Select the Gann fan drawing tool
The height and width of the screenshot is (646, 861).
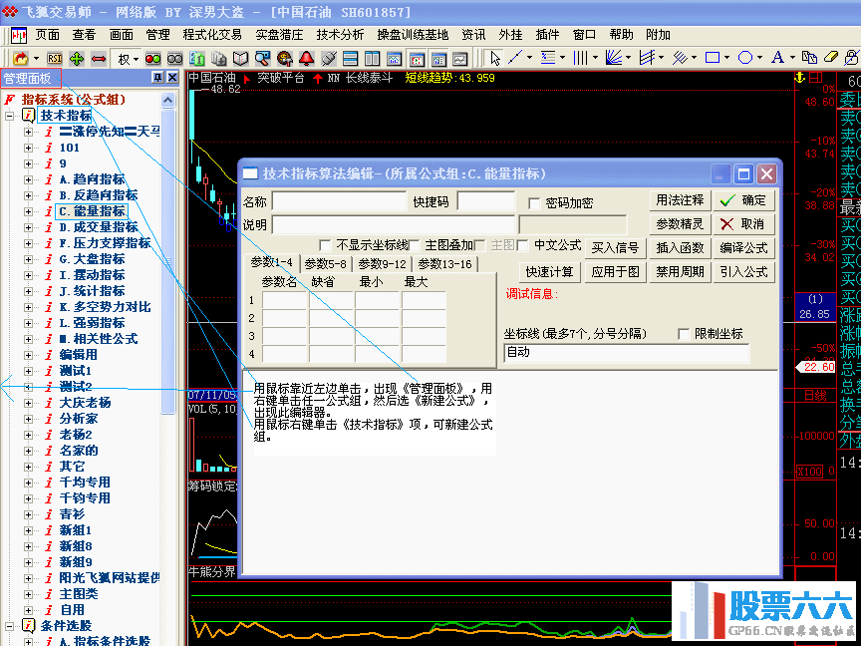tap(616, 57)
